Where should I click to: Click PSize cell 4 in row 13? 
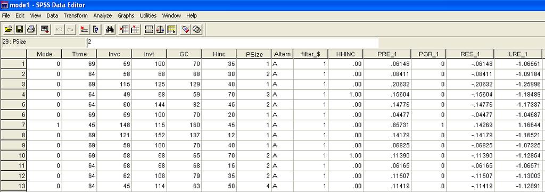[x=254, y=186]
